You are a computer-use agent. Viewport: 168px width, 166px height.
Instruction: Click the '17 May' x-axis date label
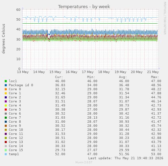[88, 72]
